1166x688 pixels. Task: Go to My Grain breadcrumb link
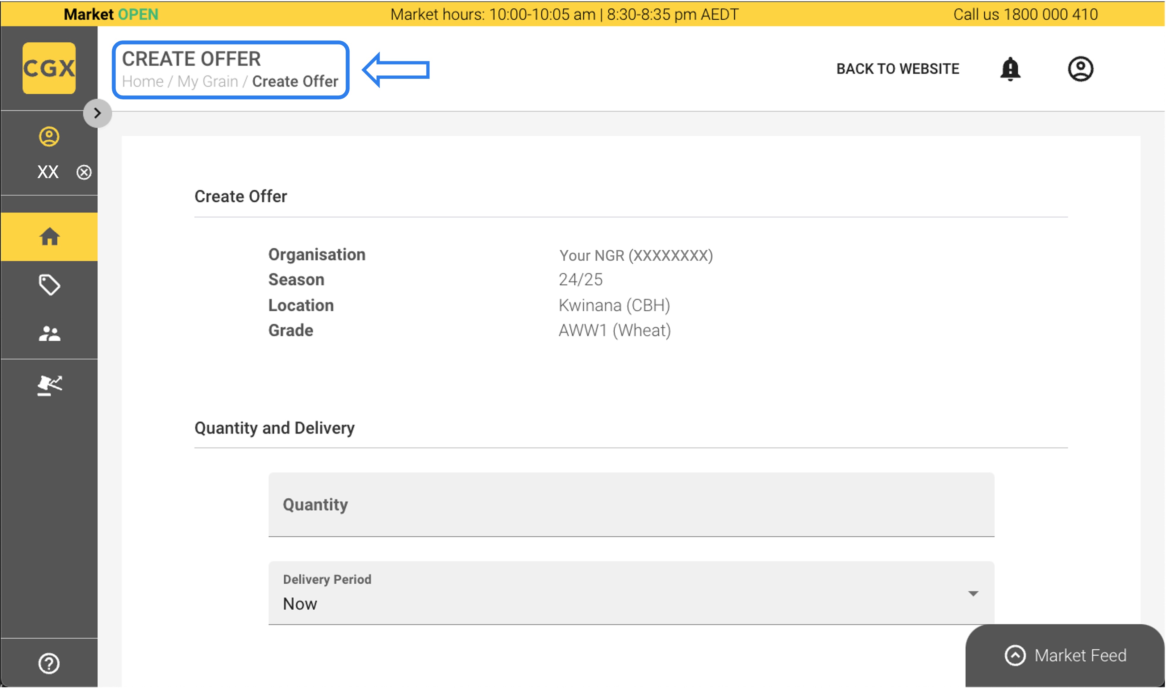(208, 81)
